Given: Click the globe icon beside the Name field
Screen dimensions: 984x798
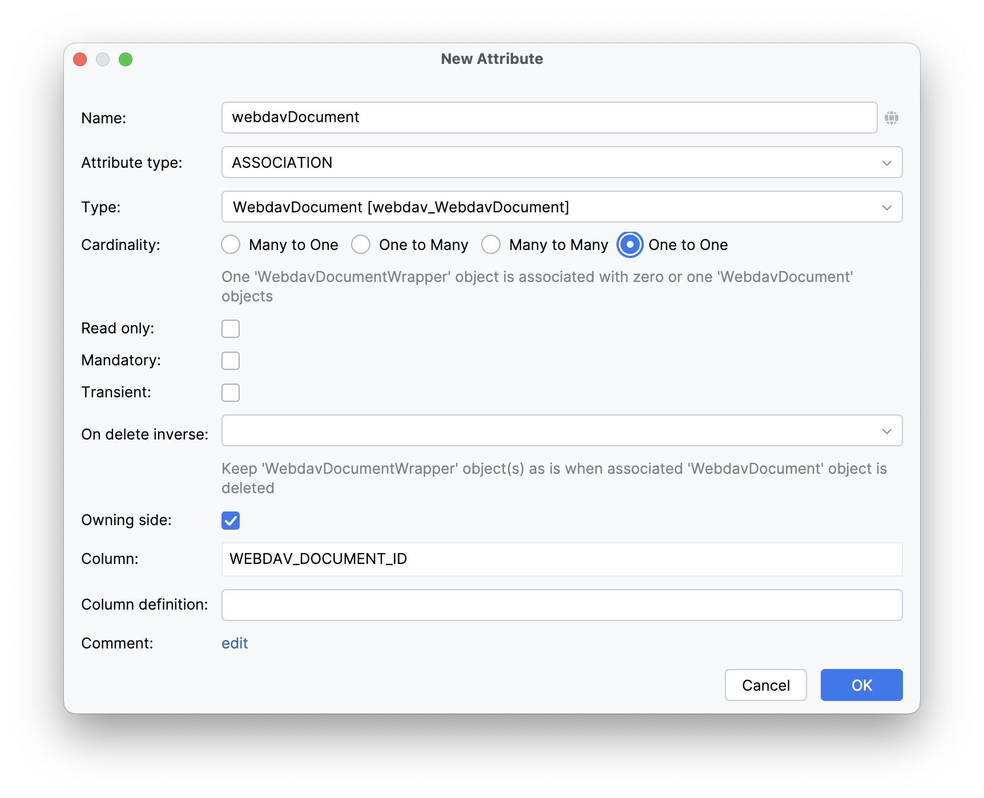Looking at the screenshot, I should (892, 118).
